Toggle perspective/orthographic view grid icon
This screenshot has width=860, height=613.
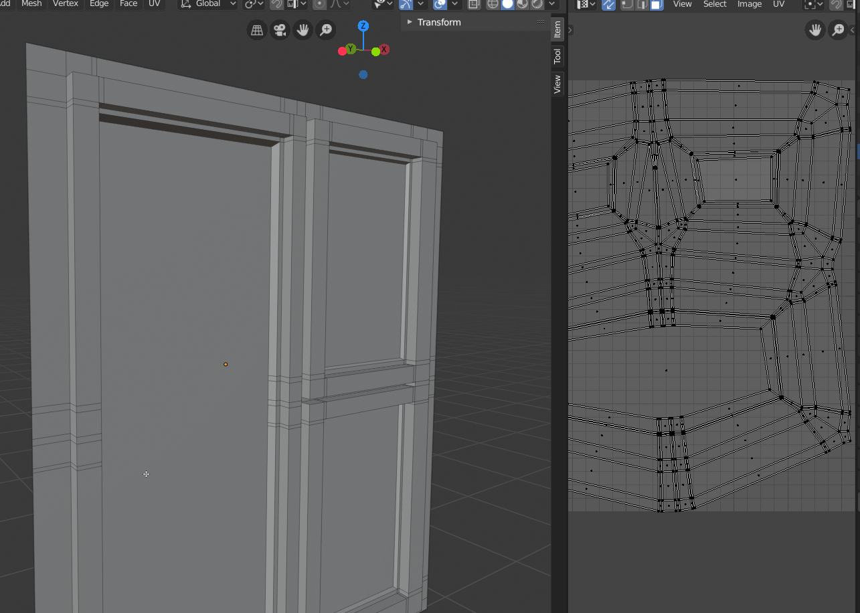click(x=257, y=30)
